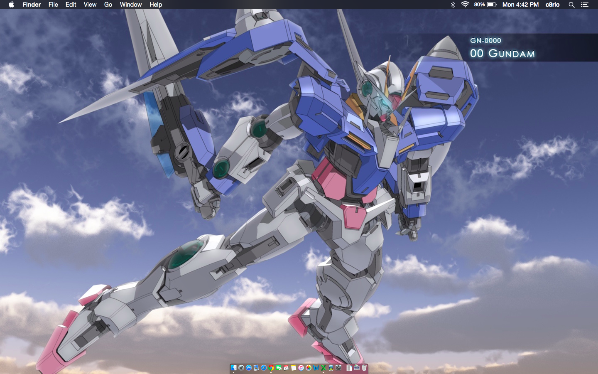Open the c8rlo user menu
598x374 pixels.
[552, 5]
